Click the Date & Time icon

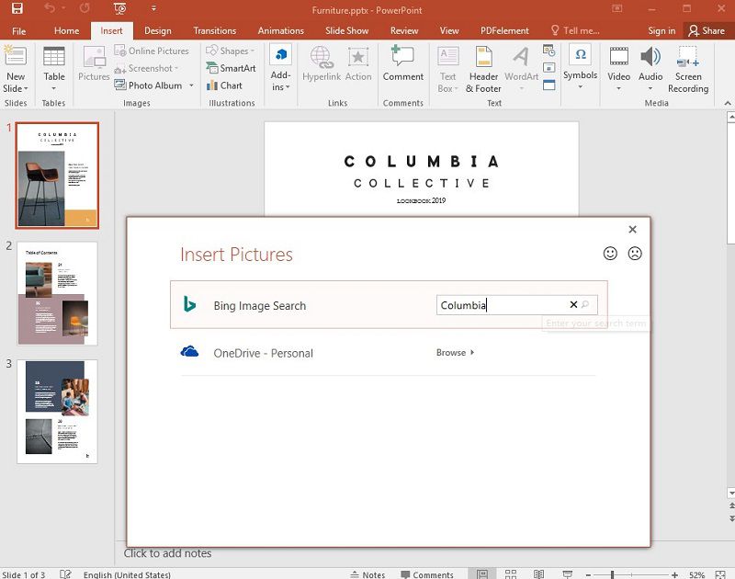pos(548,50)
